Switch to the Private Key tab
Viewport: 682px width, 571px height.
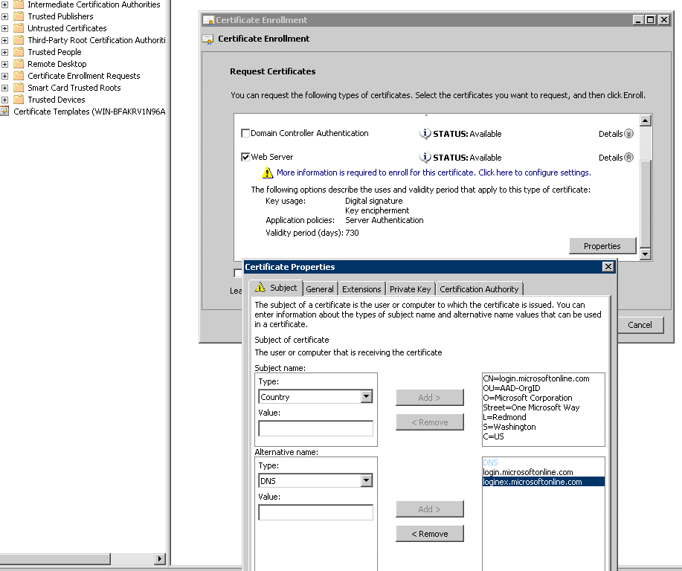pyautogui.click(x=410, y=289)
